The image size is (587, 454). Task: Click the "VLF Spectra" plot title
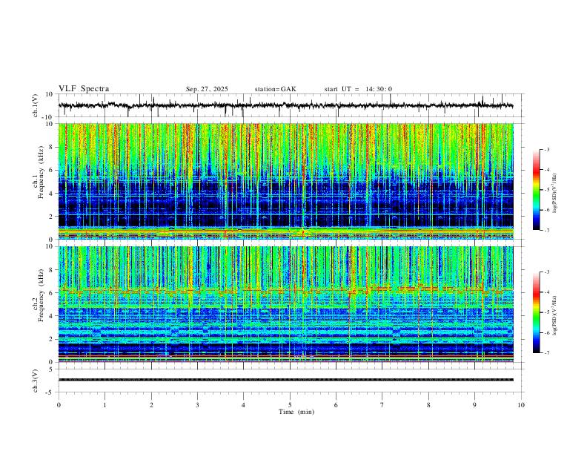(x=84, y=89)
